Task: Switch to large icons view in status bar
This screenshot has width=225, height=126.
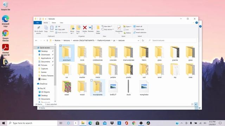Action: (196, 104)
